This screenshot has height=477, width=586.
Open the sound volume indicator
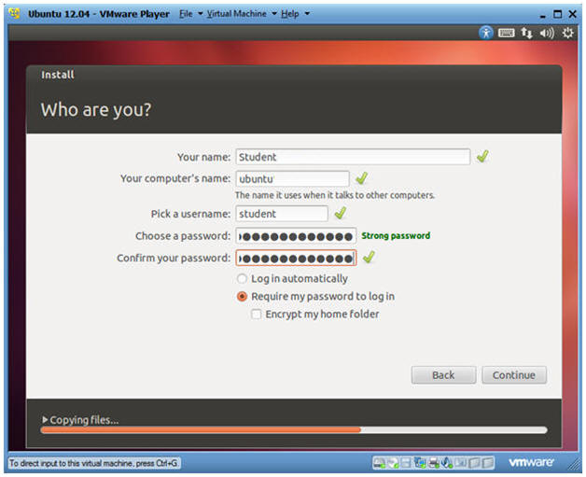click(547, 34)
